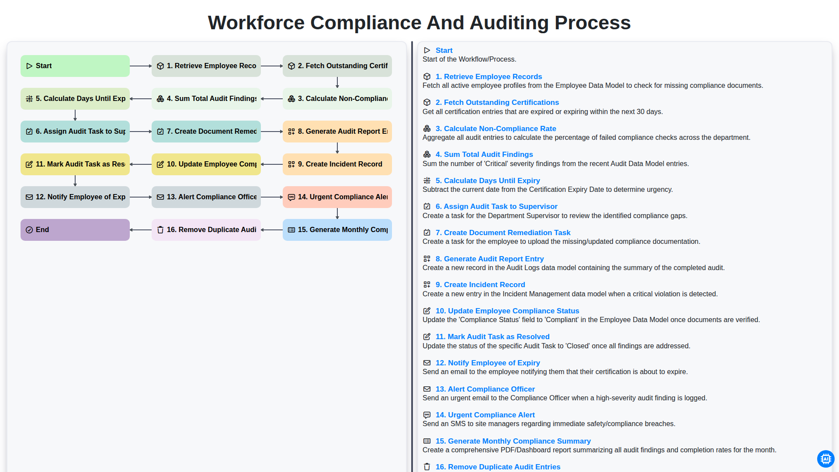Image resolution: width=839 pixels, height=472 pixels.
Task: Click the 'Workforce Compliance And Auditing Process' title
Action: coord(419,23)
